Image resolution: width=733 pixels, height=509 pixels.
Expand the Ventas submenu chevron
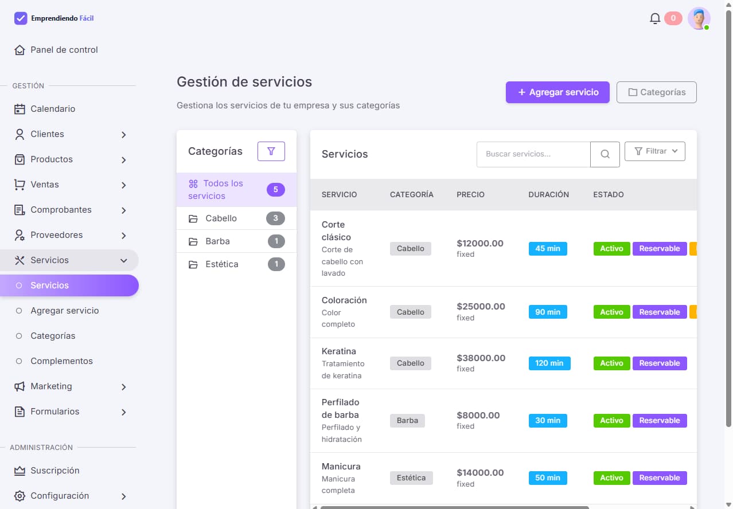click(x=124, y=185)
